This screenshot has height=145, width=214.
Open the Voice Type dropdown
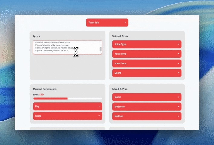click(x=147, y=44)
